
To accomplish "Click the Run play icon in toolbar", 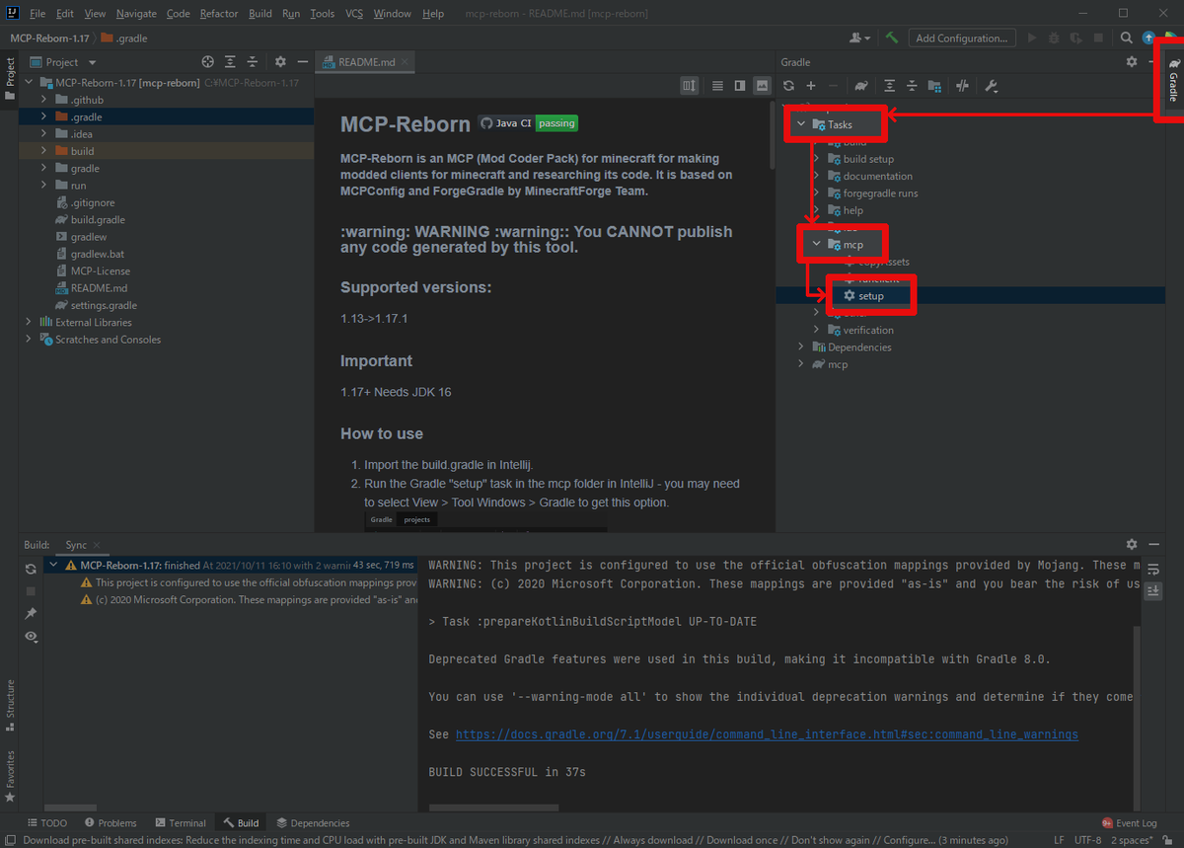I will pos(1032,38).
